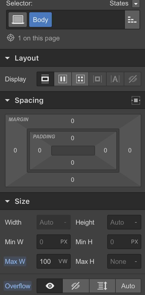Set overflow to Auto

pyautogui.click(x=128, y=286)
